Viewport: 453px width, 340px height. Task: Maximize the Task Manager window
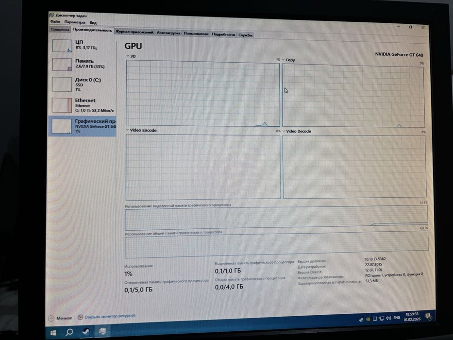(x=411, y=27)
